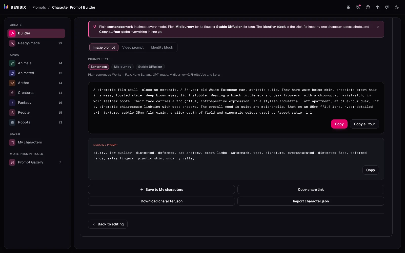Viewport: 405px width, 253px height.
Task: Switch to the Video prompt tab
Action: [x=133, y=47]
